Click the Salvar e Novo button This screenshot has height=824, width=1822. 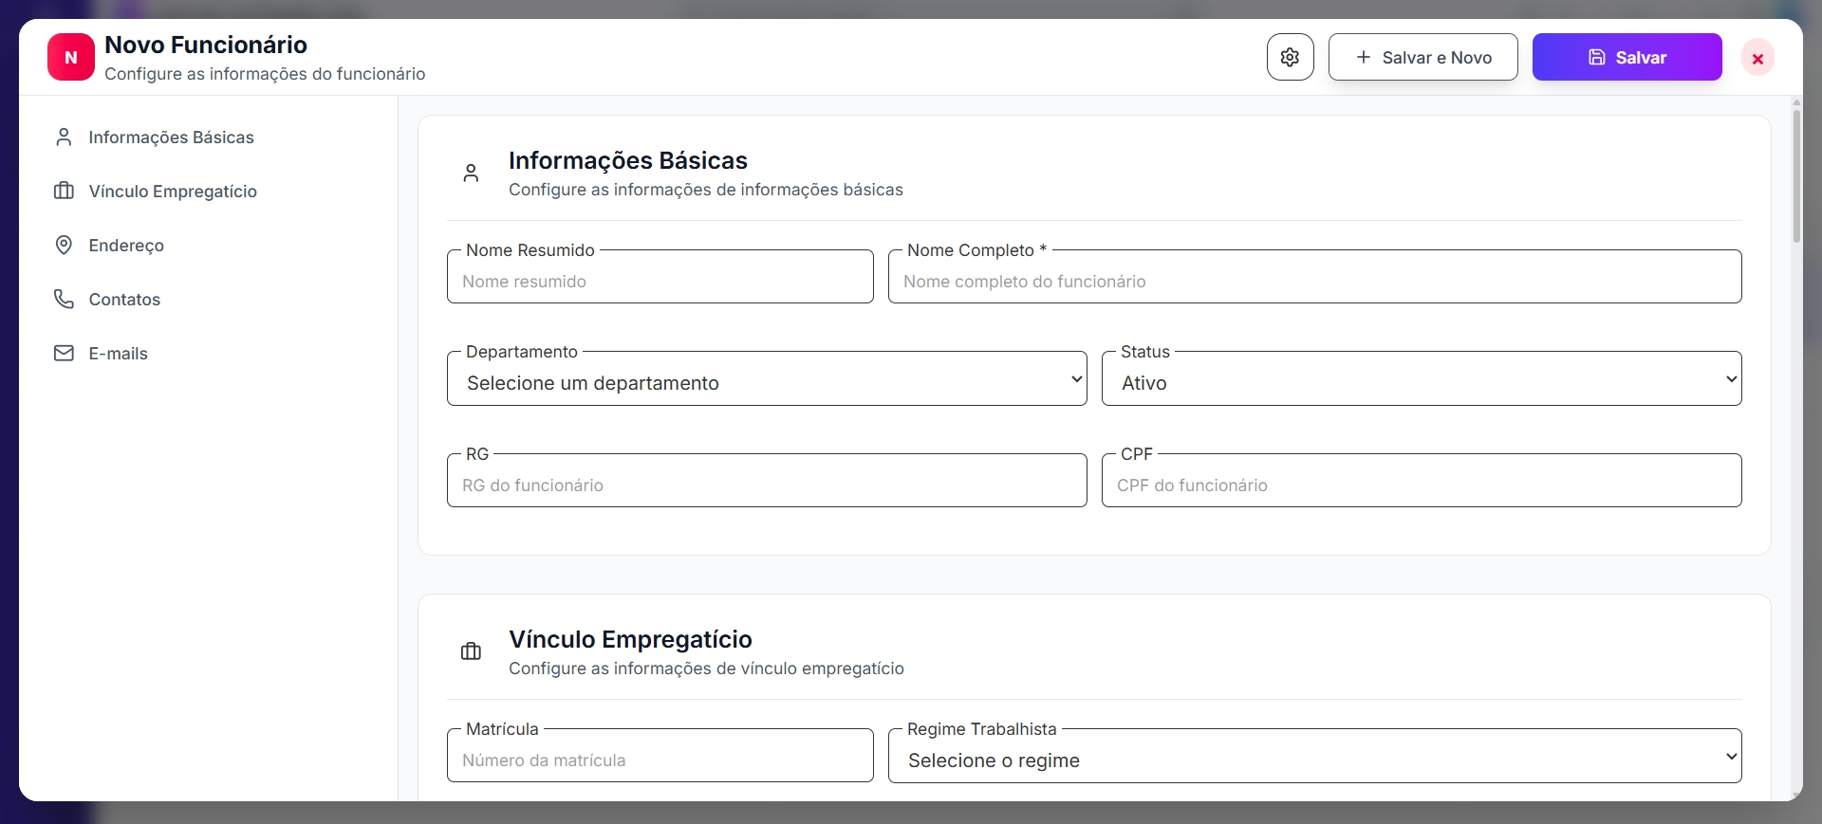(1422, 57)
